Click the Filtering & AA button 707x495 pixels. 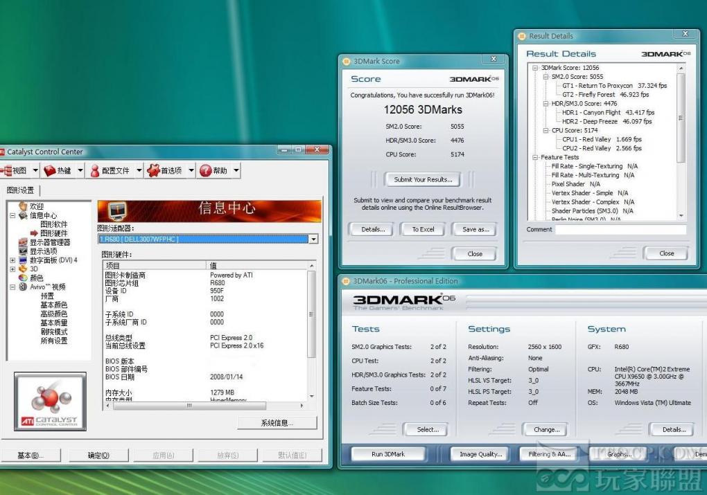click(549, 454)
